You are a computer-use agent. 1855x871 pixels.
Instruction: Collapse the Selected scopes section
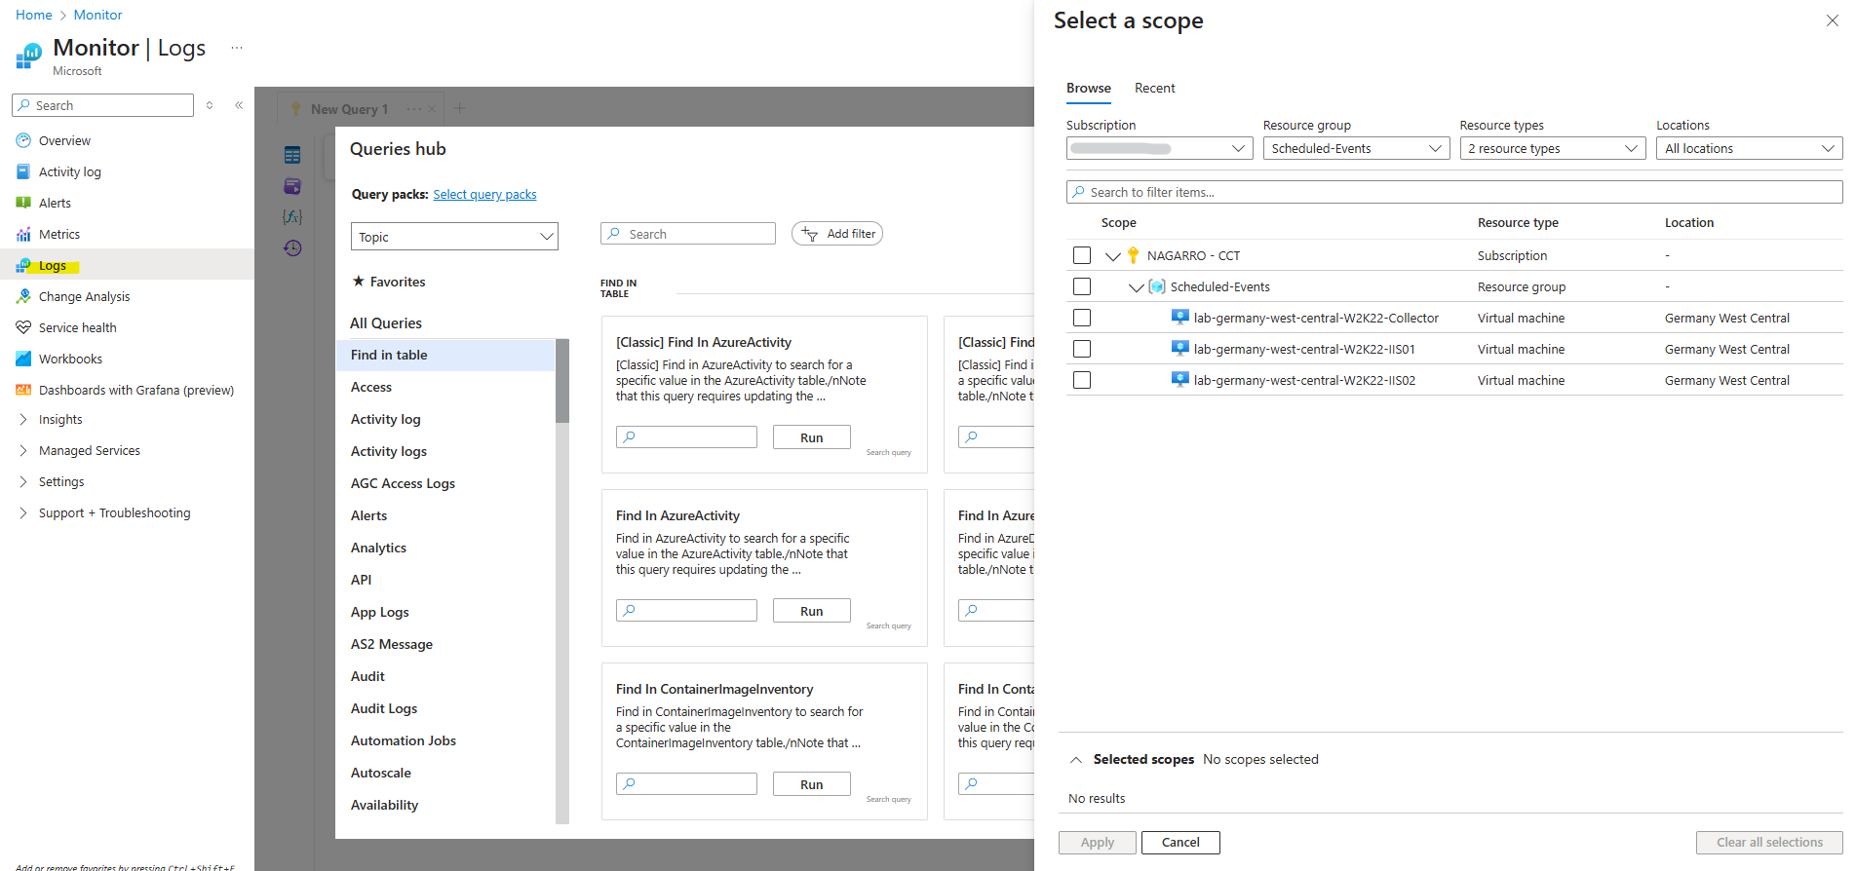[x=1076, y=760]
